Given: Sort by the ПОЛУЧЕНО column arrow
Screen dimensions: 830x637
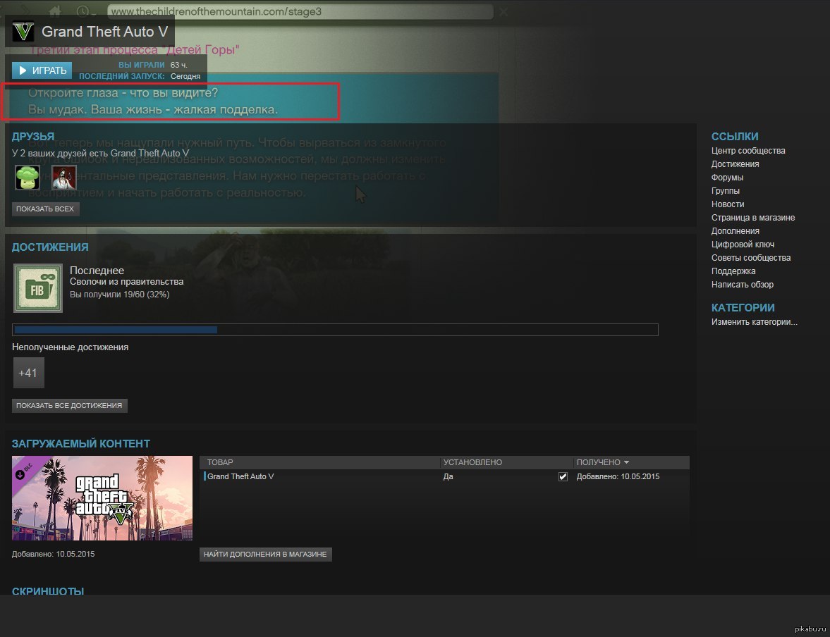Looking at the screenshot, I should (626, 463).
